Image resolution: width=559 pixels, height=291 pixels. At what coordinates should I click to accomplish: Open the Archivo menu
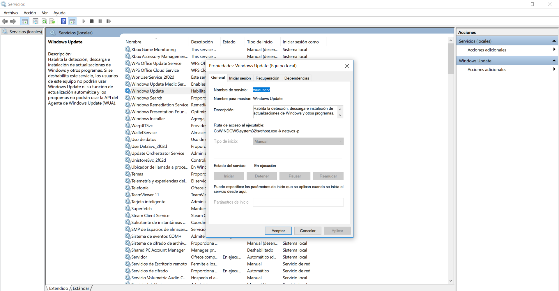click(x=11, y=13)
